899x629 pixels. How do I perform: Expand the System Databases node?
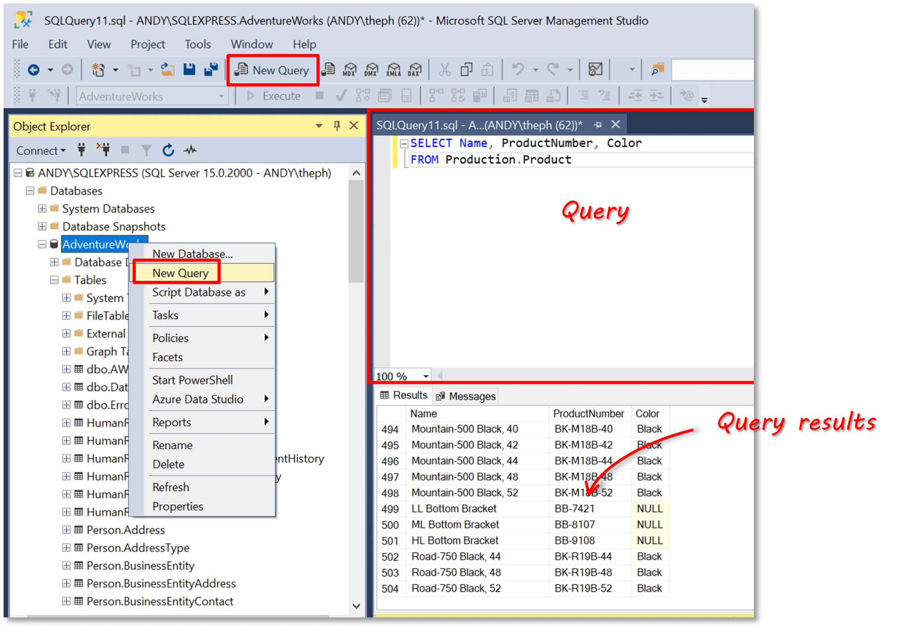[x=42, y=209]
